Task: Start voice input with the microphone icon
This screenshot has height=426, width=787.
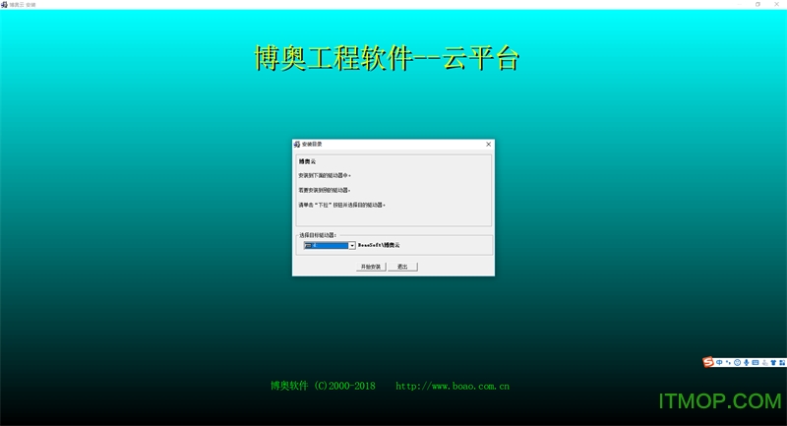Action: coord(747,362)
